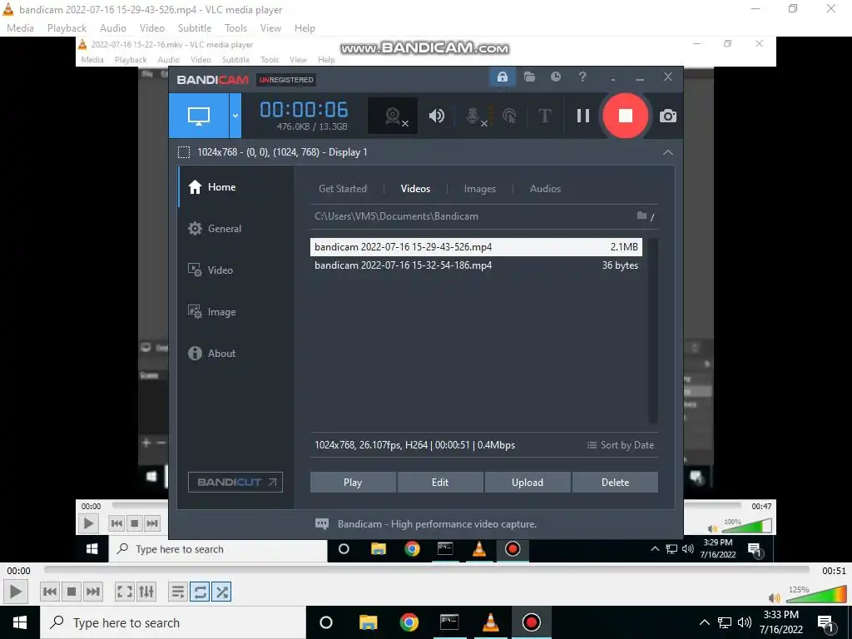Open Bandicam help question mark icon
852x639 pixels.
pos(582,77)
